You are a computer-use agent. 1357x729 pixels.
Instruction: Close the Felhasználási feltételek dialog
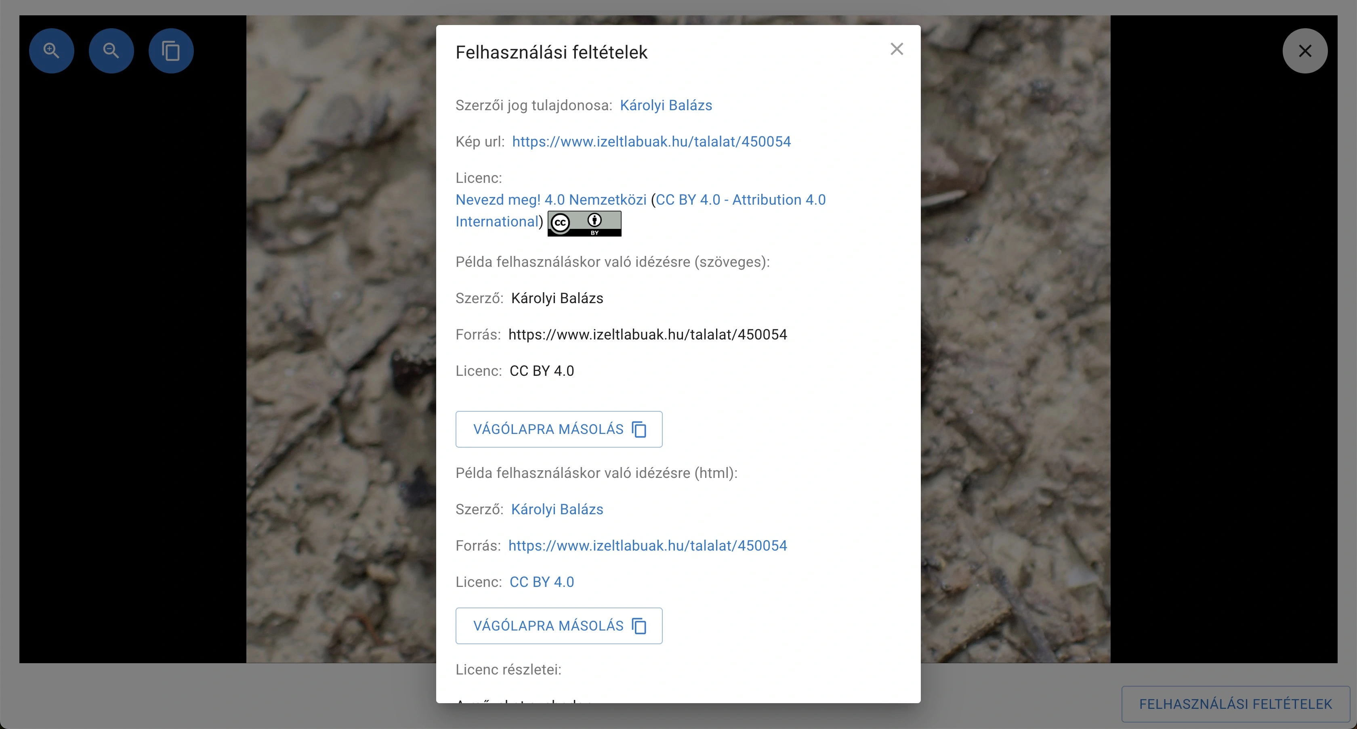897,49
